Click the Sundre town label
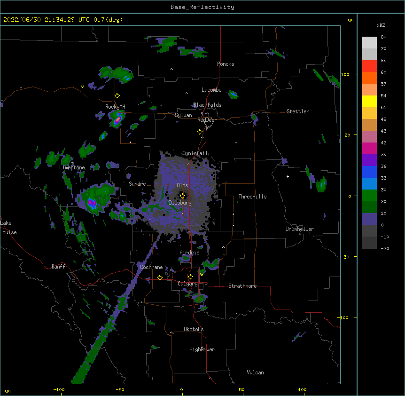The image size is (405, 396). coord(137,184)
